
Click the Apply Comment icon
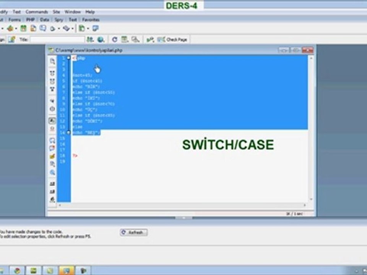[52, 140]
